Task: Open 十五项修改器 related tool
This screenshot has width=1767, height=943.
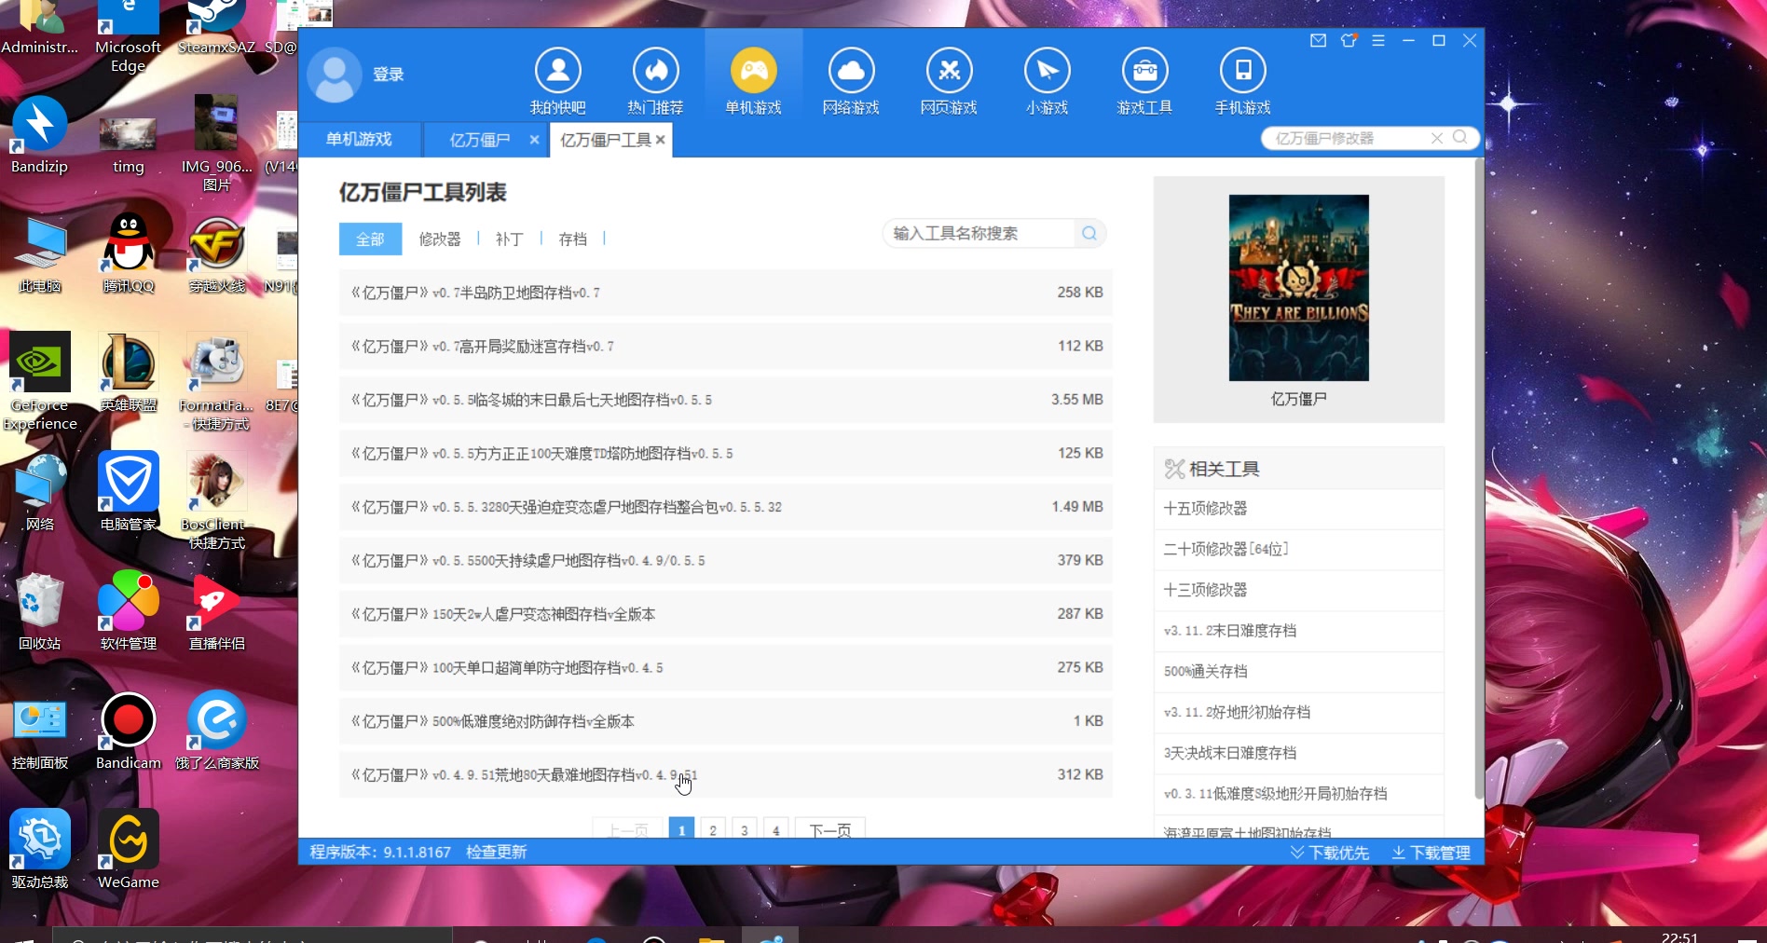Action: point(1298,509)
